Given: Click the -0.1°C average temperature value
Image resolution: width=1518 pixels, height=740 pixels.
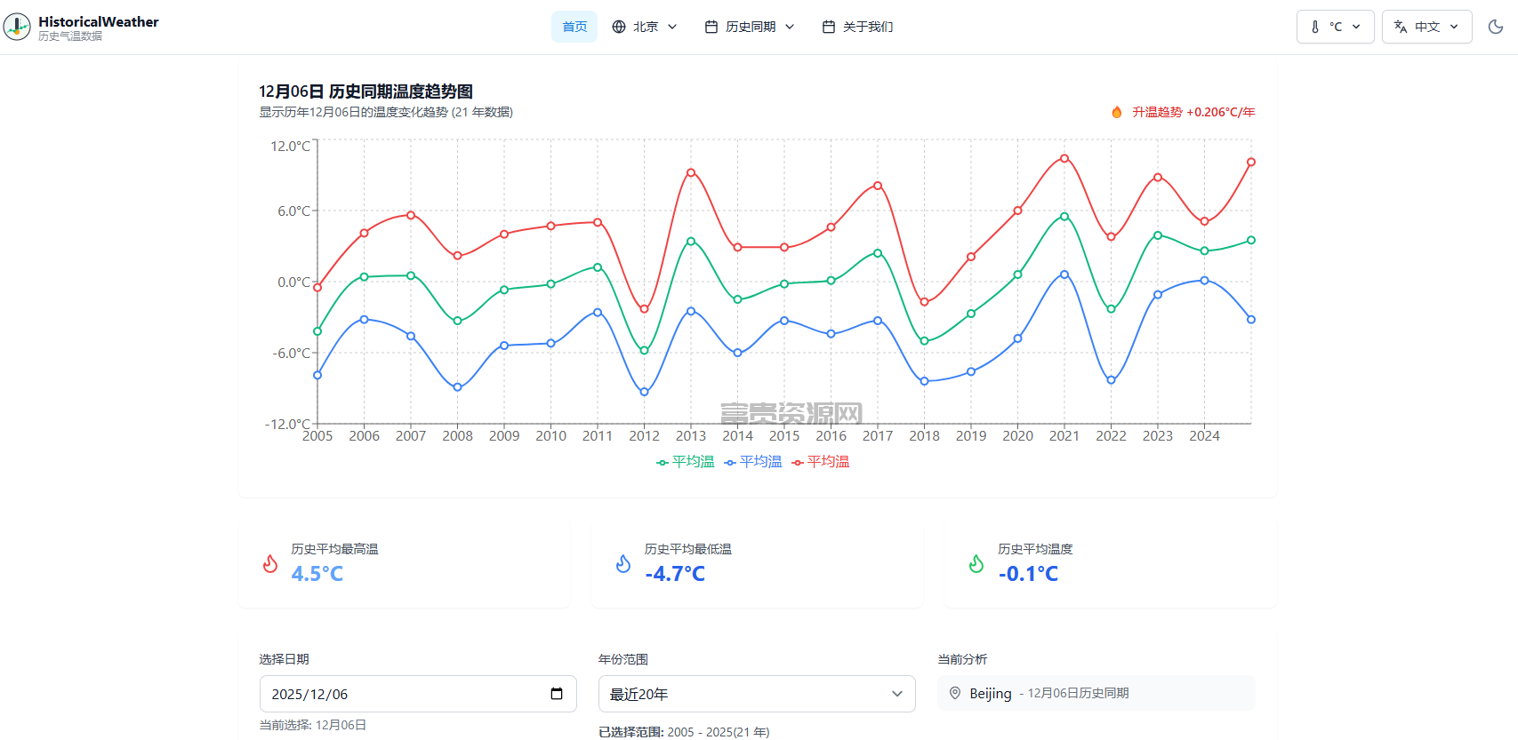Looking at the screenshot, I should pos(1028,574).
